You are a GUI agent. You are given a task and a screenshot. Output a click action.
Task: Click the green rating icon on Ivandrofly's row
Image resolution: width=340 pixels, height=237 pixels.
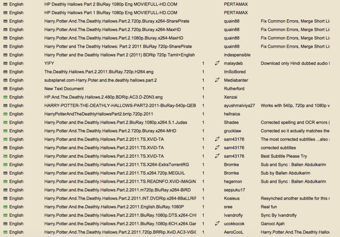click(x=6, y=215)
